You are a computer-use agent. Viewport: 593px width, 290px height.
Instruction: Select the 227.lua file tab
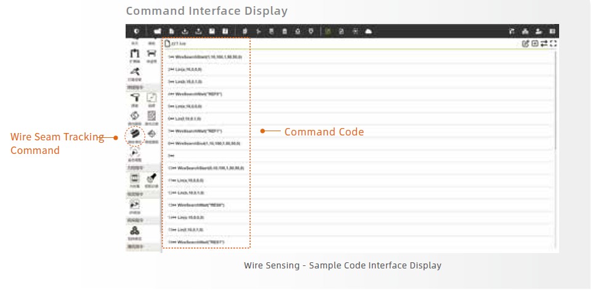coord(175,44)
